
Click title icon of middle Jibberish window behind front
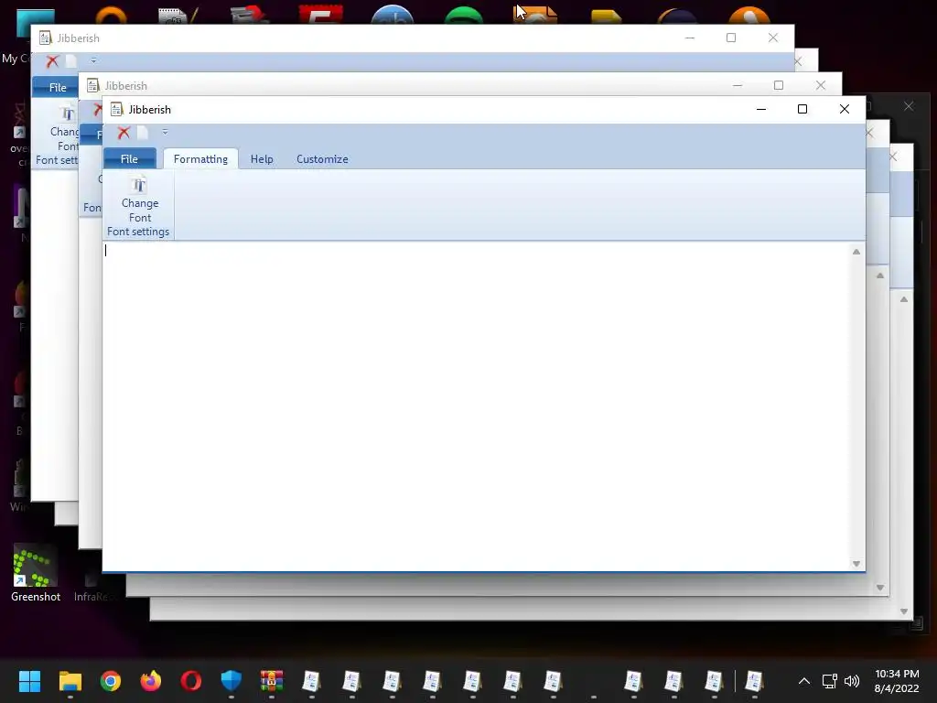point(92,85)
